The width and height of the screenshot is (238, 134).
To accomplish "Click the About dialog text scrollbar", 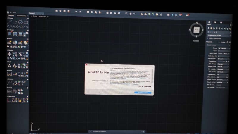I will point(152,76).
